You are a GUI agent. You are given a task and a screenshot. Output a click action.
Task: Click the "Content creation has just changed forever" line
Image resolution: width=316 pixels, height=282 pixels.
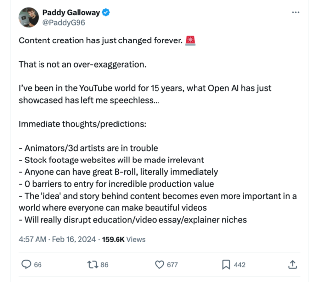point(100,40)
